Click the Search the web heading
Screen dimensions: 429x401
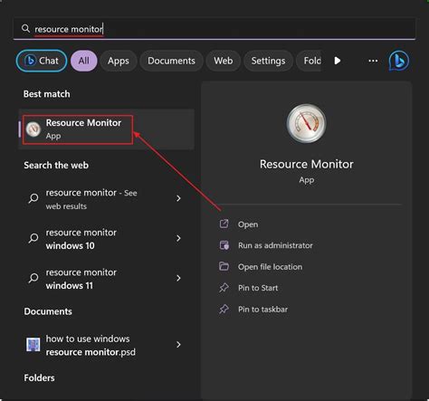pyautogui.click(x=56, y=166)
